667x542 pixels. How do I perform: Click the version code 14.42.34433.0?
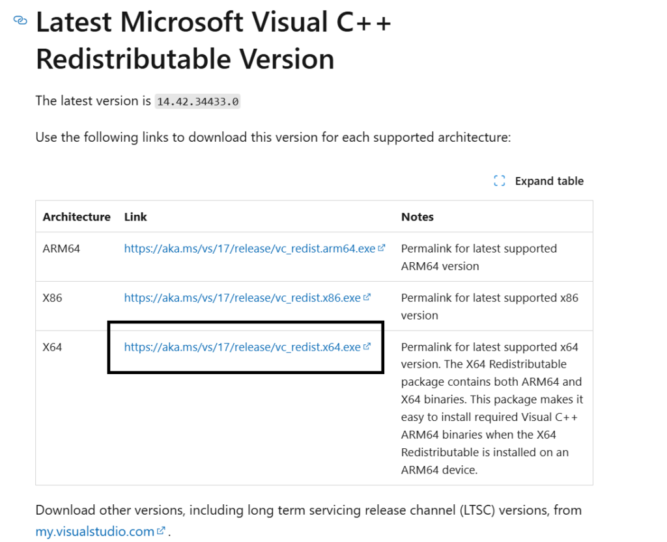pos(198,102)
